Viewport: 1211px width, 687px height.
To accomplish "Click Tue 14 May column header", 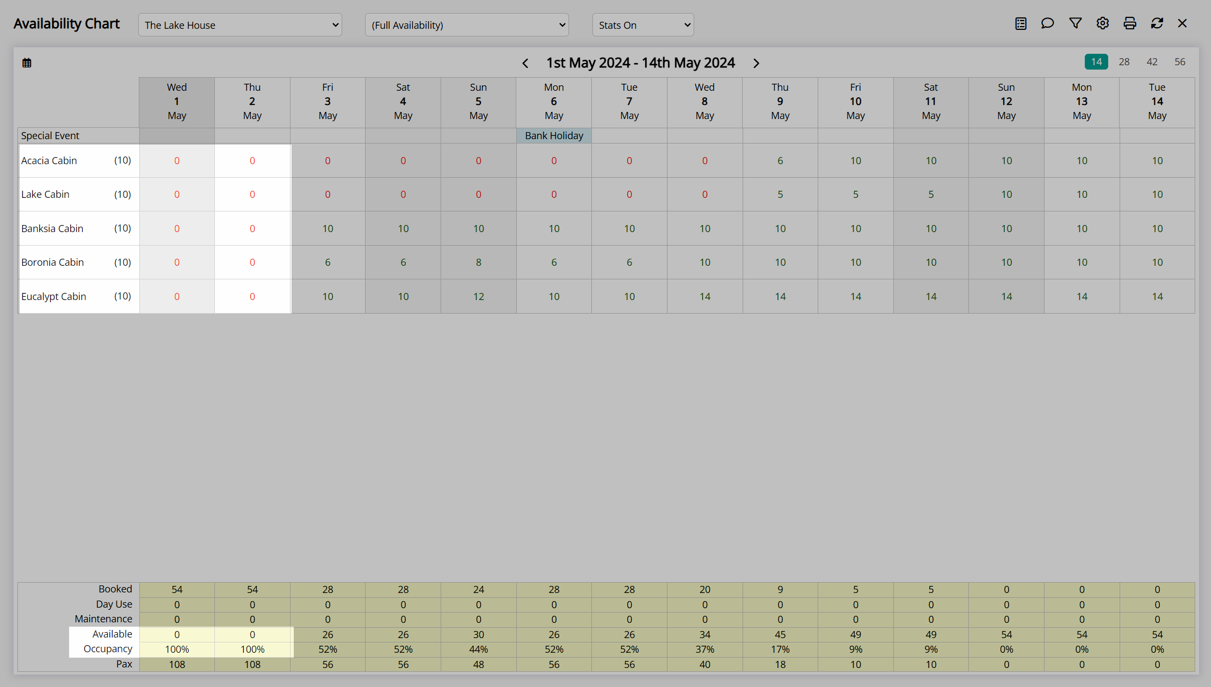I will (x=1157, y=102).
